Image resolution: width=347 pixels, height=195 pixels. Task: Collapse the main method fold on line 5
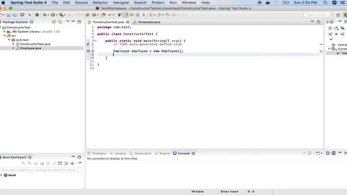[x=95, y=41]
